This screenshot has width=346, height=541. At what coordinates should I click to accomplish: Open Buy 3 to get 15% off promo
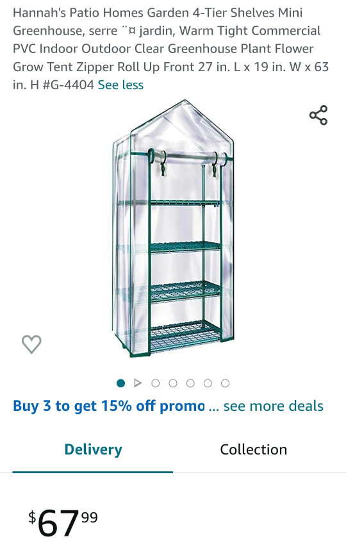click(109, 406)
